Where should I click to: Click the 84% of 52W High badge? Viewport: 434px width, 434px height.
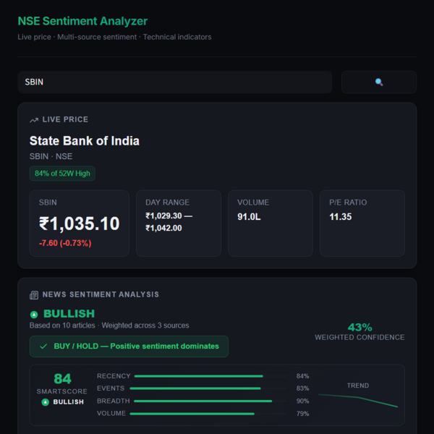[62, 174]
